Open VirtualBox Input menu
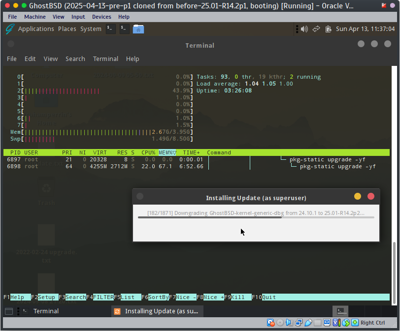This screenshot has width=400, height=331. (78, 17)
